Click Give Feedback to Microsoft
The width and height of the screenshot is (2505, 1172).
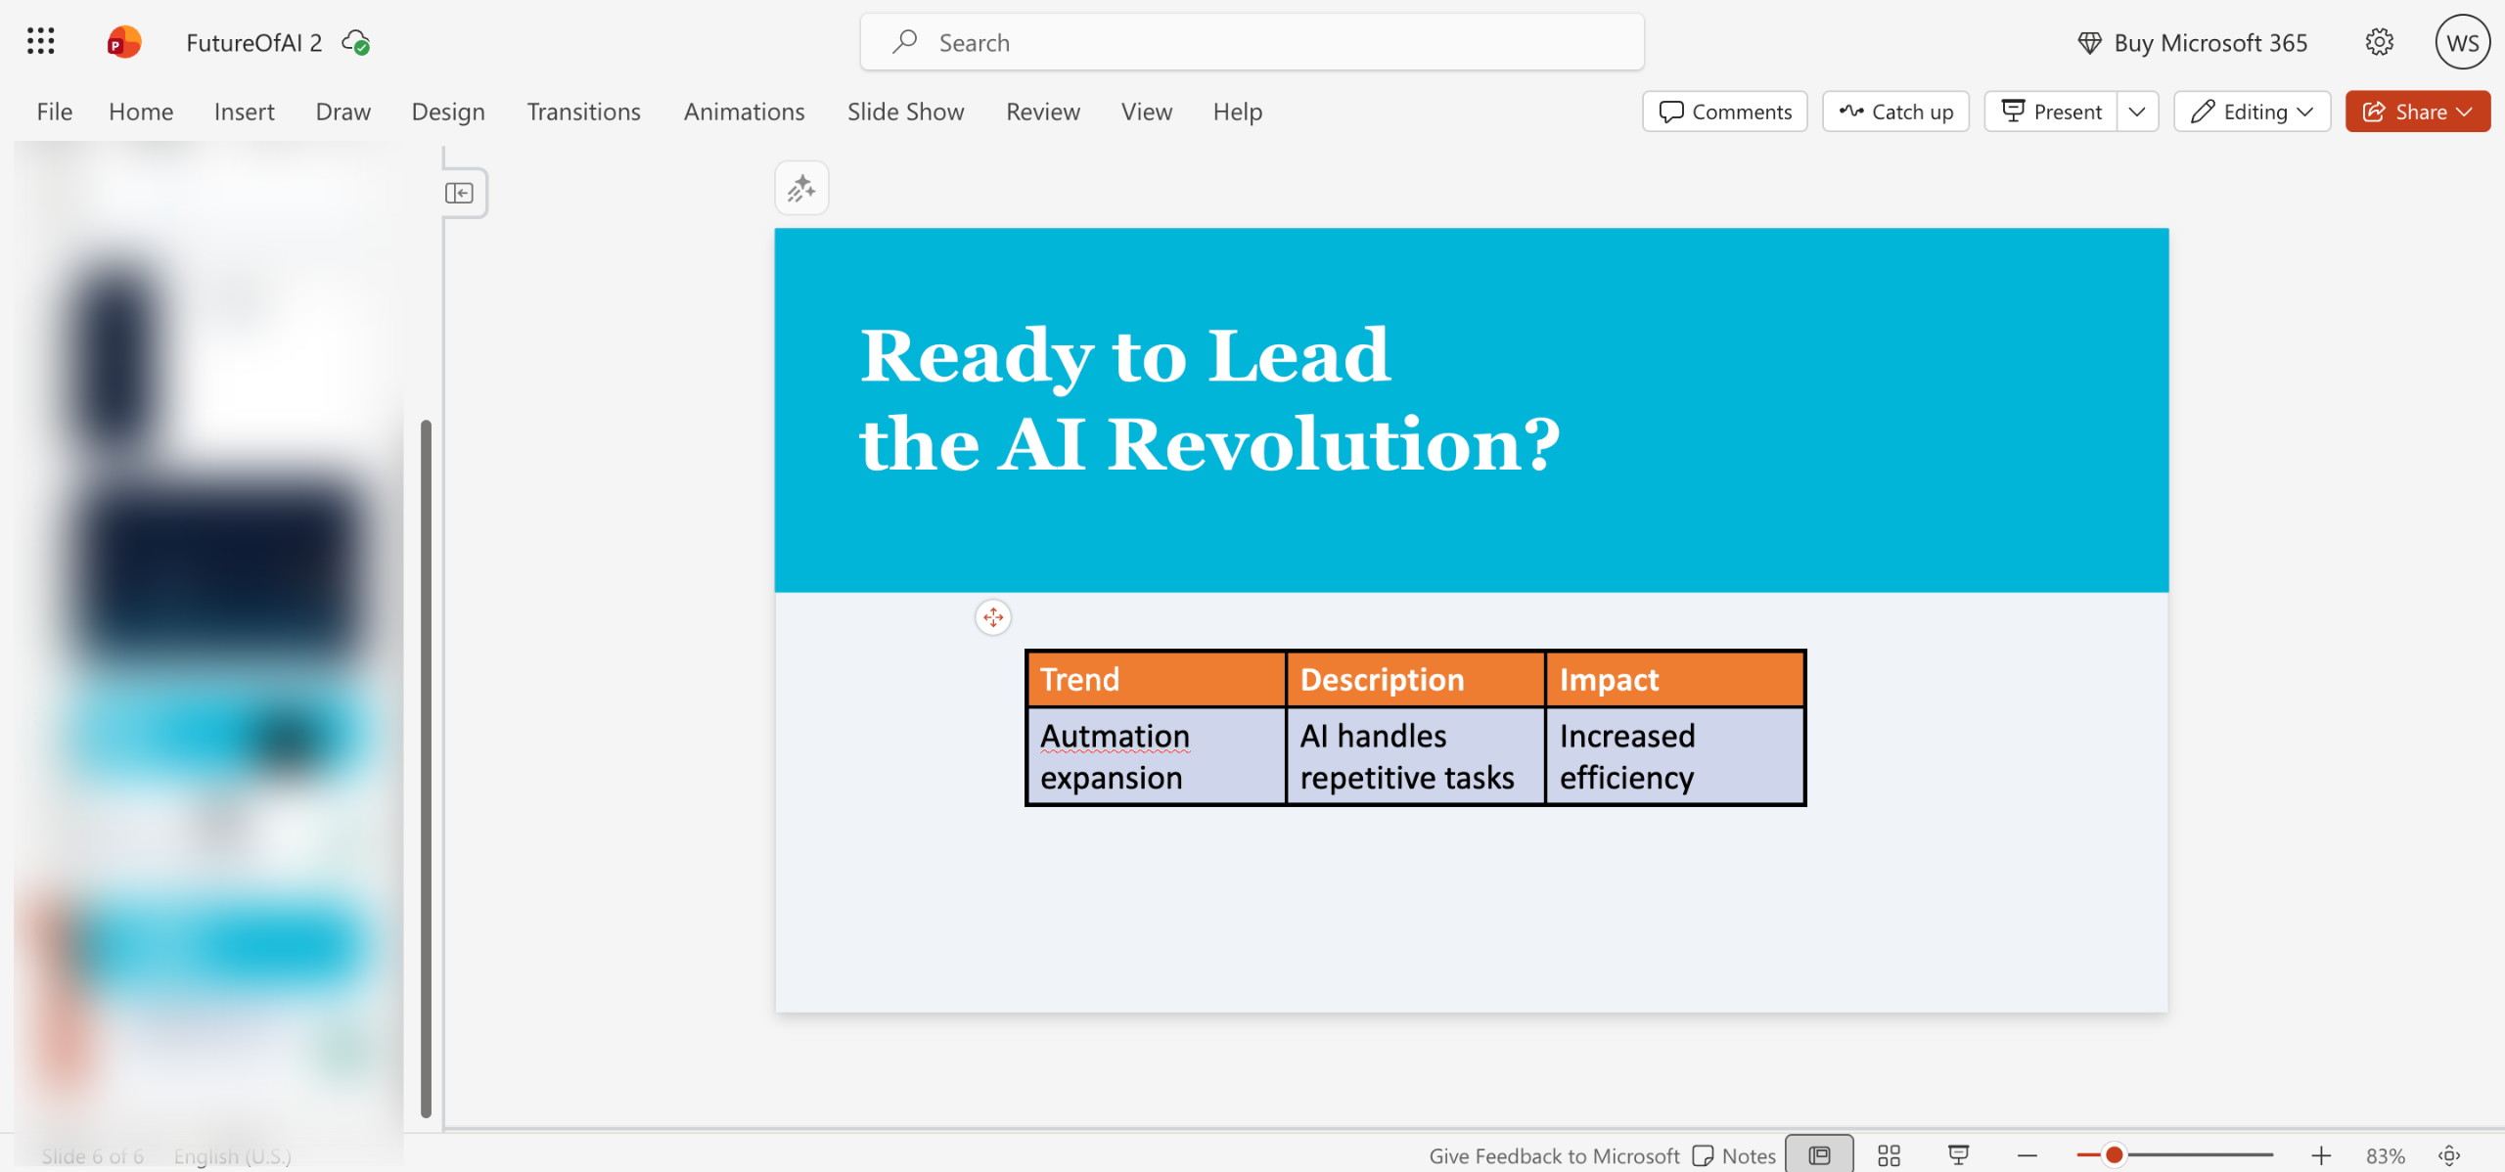(x=1554, y=1155)
